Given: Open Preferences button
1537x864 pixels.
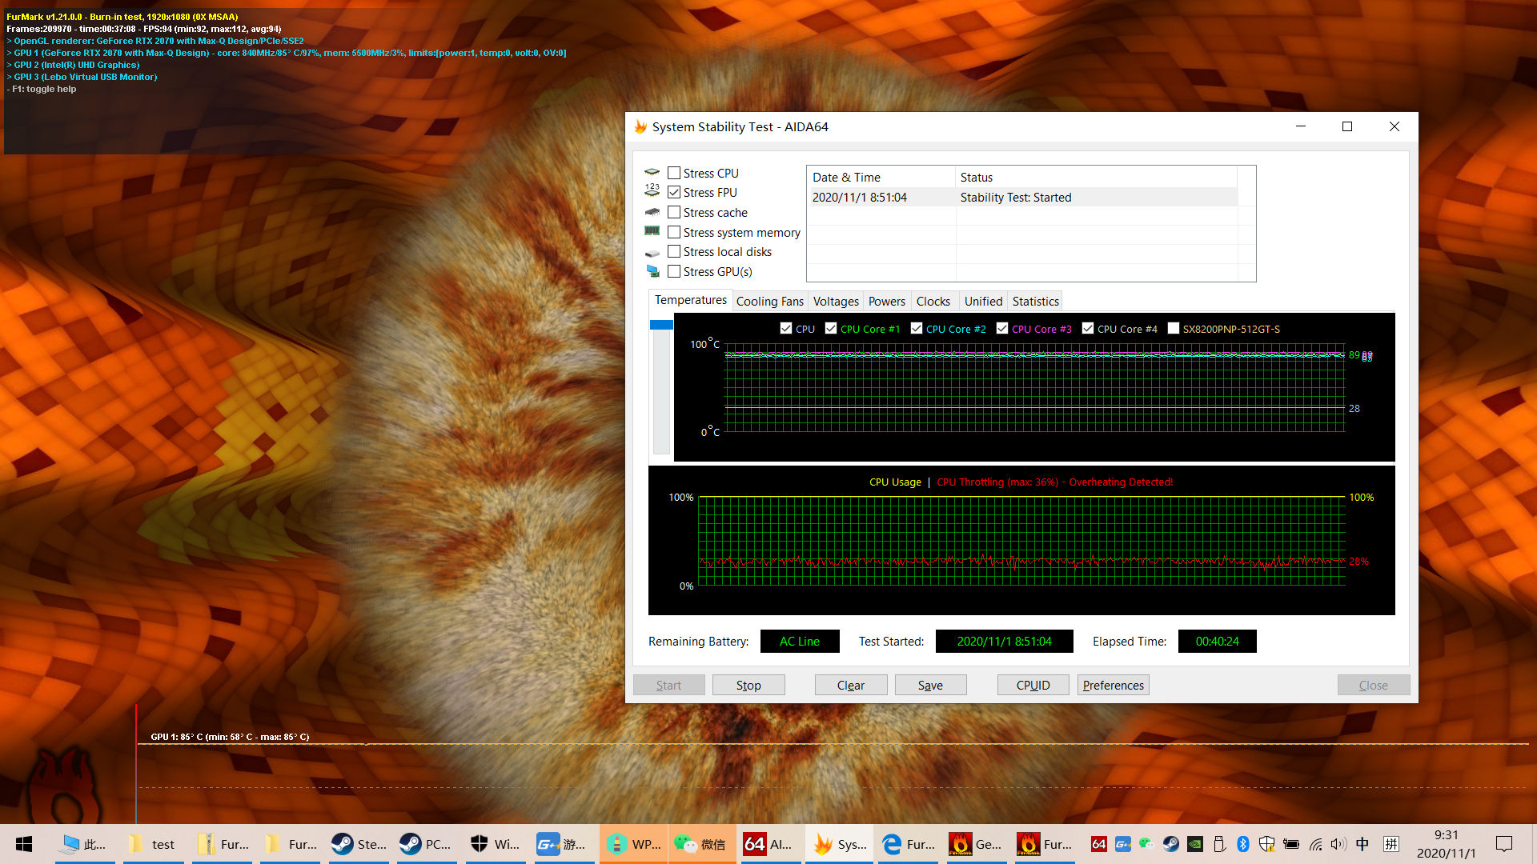Looking at the screenshot, I should 1113,685.
